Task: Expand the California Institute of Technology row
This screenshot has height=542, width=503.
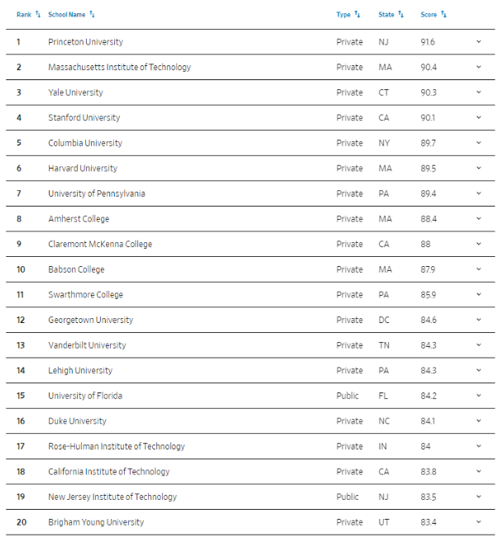Action: (x=478, y=472)
